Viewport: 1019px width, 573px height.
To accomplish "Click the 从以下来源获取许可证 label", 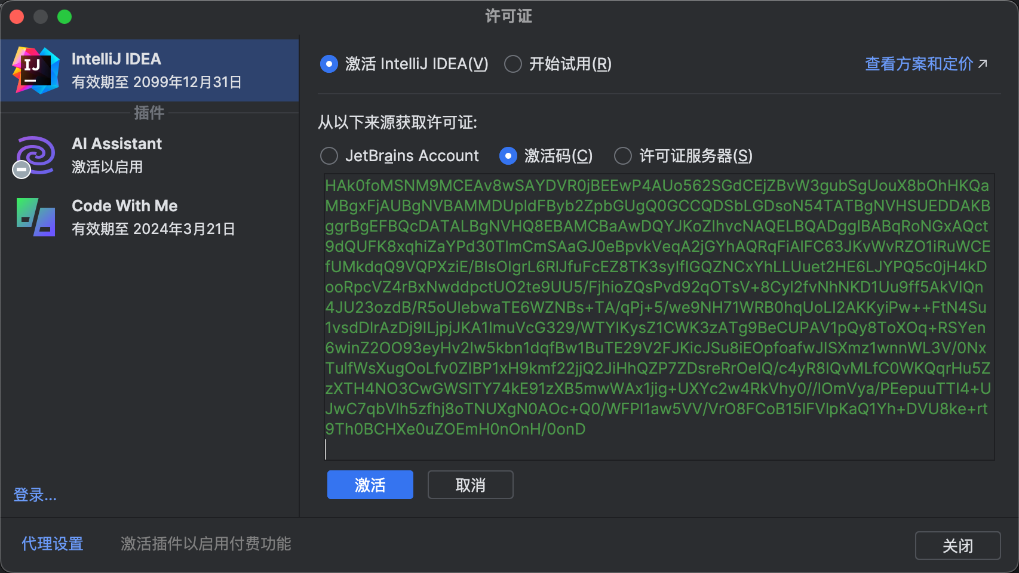I will click(397, 122).
